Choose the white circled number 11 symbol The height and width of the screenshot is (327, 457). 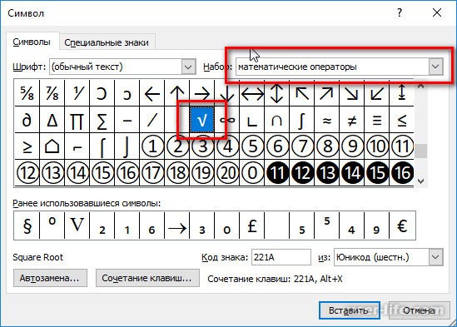[x=402, y=146]
